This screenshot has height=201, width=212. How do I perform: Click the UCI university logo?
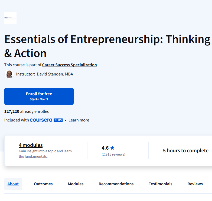[x=10, y=18]
